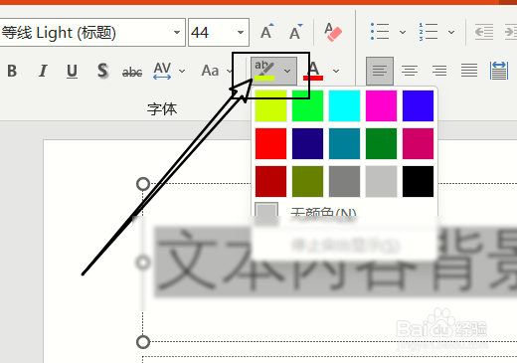Increase font size with larger A
The width and height of the screenshot is (517, 363).
pyautogui.click(x=267, y=32)
